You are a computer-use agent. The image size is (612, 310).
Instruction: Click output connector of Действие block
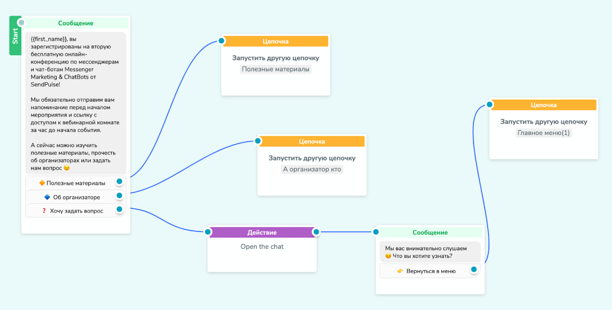[x=316, y=232]
